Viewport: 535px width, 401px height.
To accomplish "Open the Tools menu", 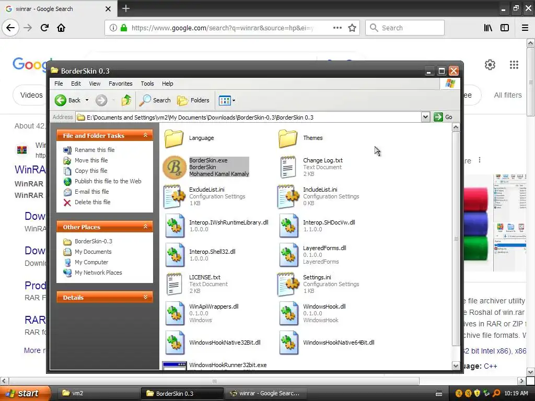I will [147, 84].
